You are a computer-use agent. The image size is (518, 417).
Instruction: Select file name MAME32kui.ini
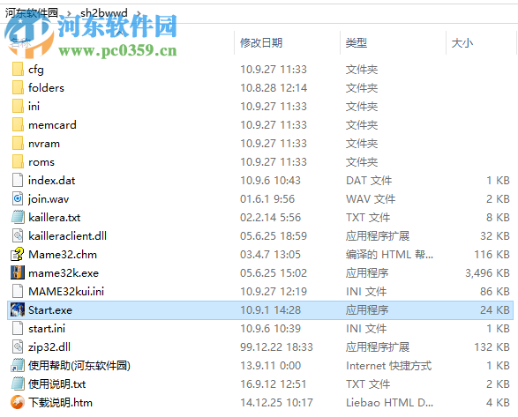(x=66, y=291)
